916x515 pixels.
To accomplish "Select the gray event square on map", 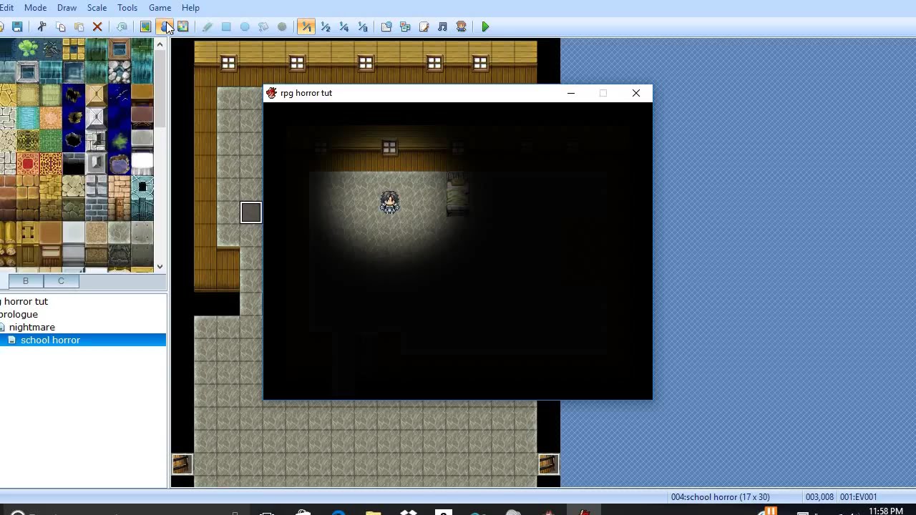I will [251, 212].
